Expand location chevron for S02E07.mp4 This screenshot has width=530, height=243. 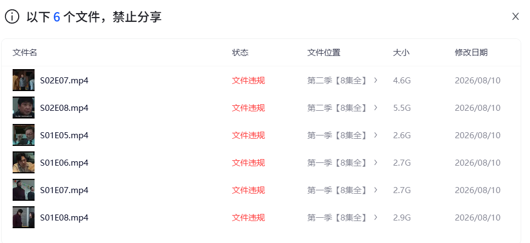pos(375,80)
